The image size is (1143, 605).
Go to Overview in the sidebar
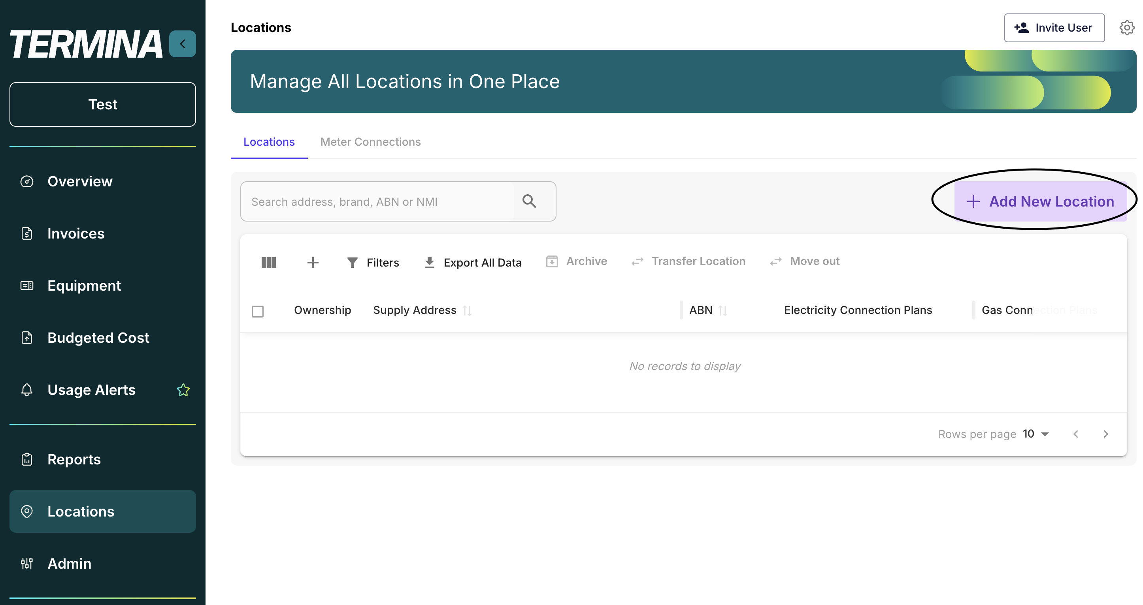click(102, 181)
